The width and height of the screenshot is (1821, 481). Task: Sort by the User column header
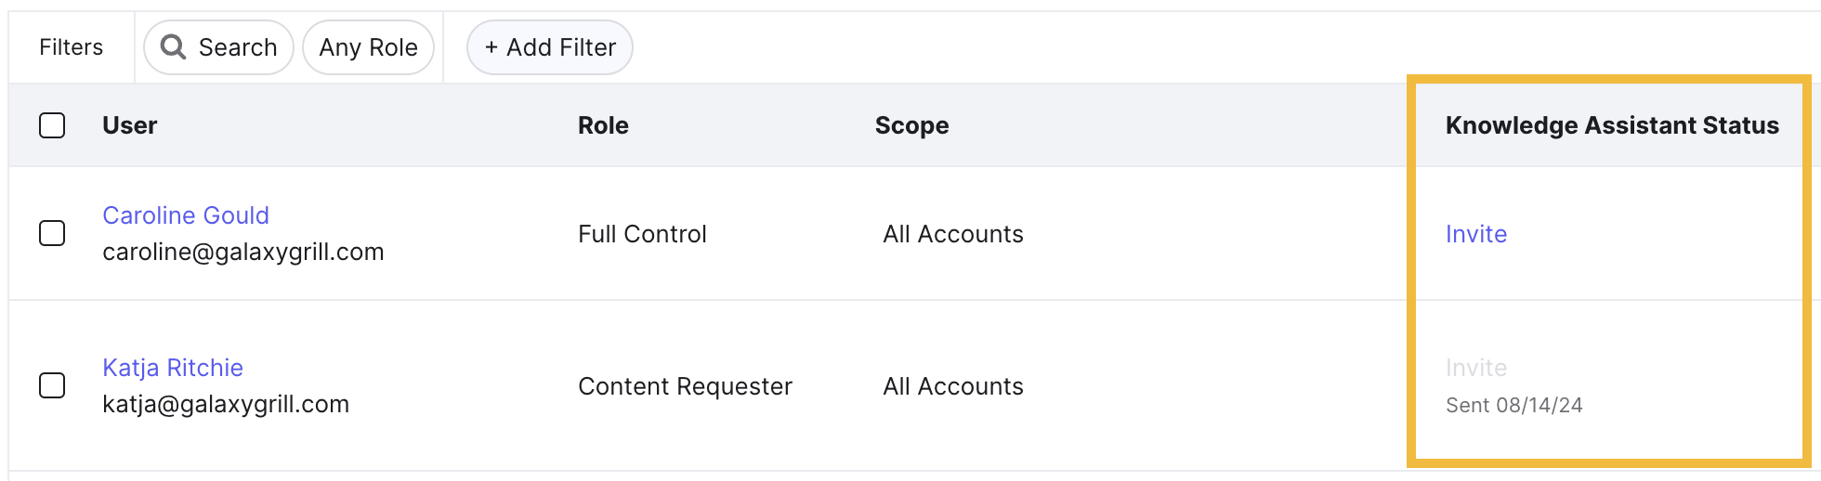coord(130,125)
